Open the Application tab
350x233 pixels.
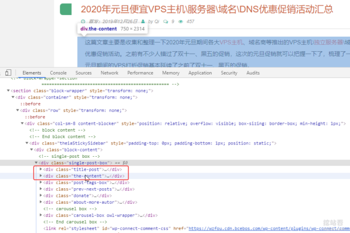(200, 73)
